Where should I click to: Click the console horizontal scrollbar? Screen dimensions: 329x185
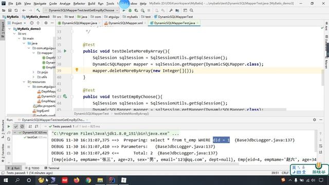click(x=145, y=163)
